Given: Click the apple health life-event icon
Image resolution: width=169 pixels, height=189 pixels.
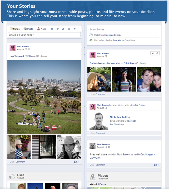Looking at the screenshot, I should click(69, 29).
